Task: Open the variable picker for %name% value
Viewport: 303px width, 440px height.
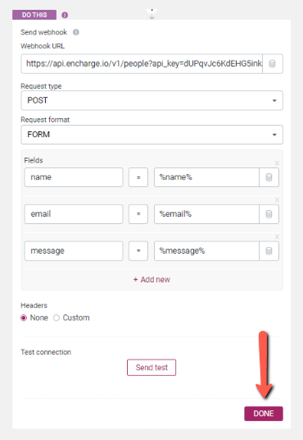Action: (x=269, y=177)
